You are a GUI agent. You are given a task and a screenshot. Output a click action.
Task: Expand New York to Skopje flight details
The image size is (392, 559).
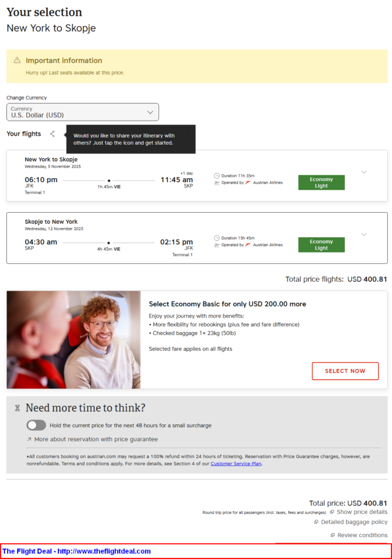point(364,172)
